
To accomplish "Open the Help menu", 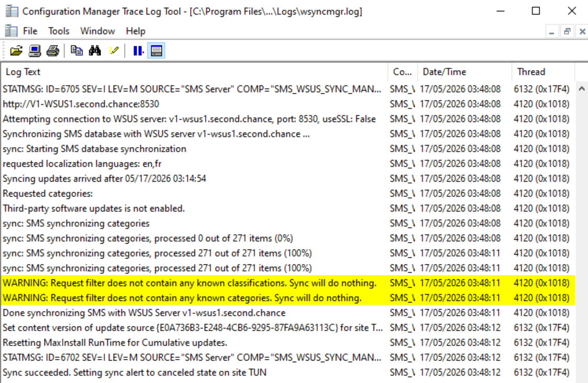I will click(136, 31).
